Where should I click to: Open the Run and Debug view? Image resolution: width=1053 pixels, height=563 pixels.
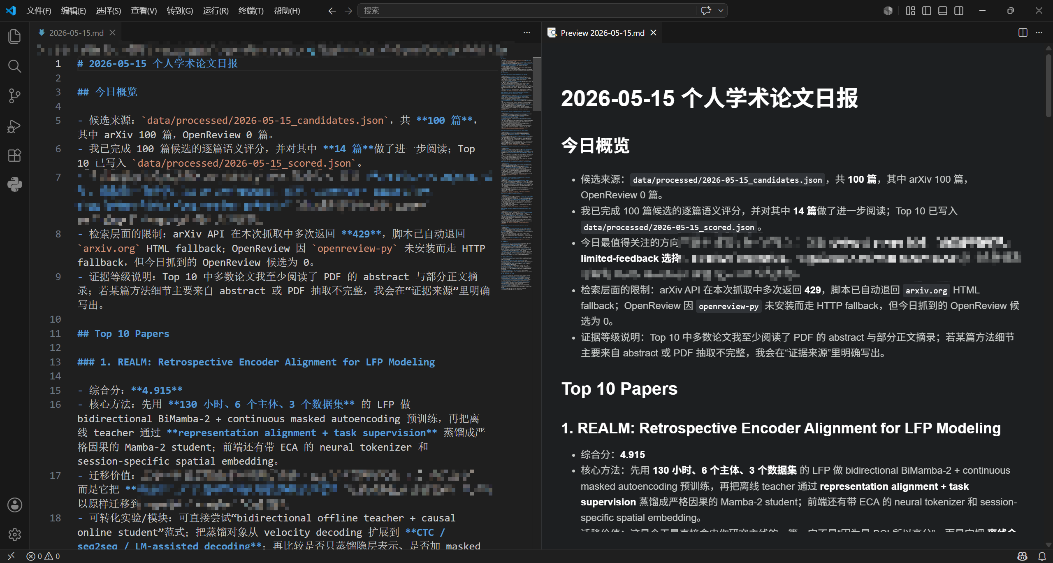pos(14,126)
